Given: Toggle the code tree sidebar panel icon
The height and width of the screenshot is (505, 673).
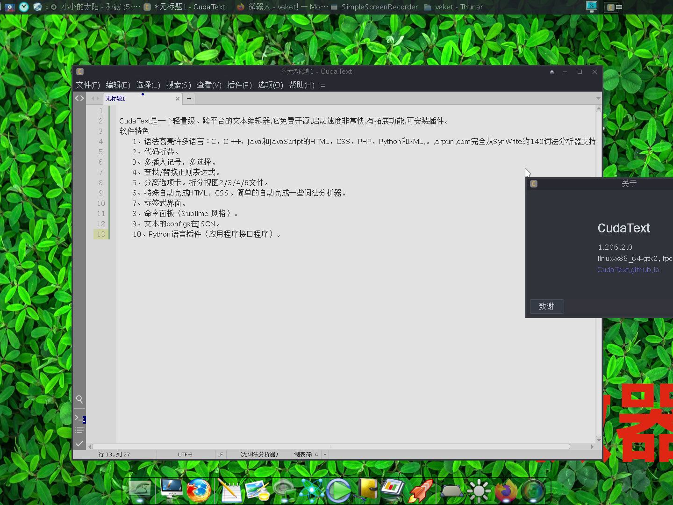Looking at the screenshot, I should (x=79, y=98).
